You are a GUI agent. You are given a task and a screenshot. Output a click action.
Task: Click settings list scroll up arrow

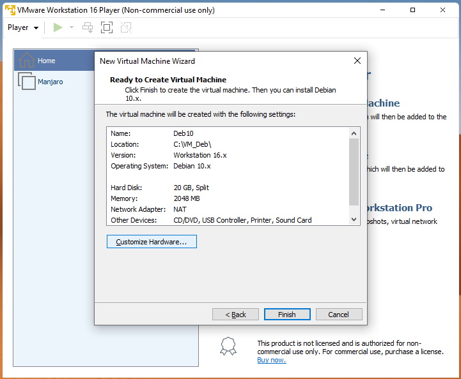(354, 133)
